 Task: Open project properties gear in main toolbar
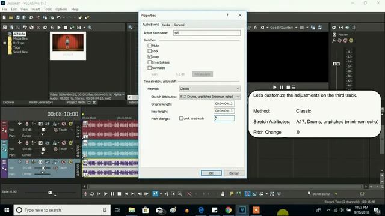[31, 17]
